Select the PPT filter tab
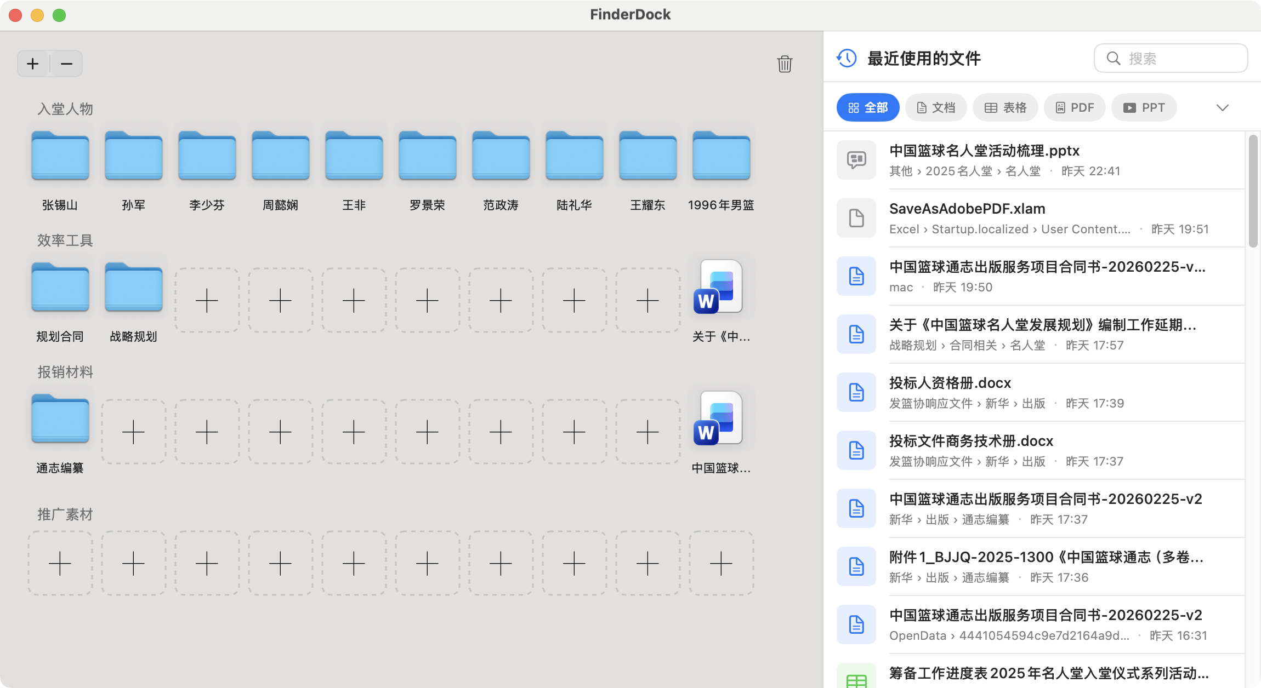The image size is (1261, 688). [1144, 107]
